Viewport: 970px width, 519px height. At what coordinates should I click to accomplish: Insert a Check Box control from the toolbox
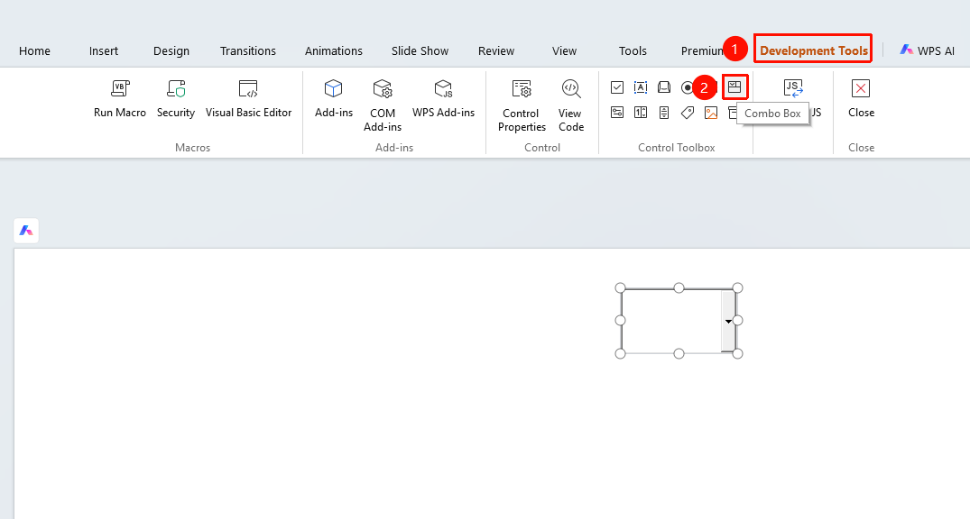(x=617, y=87)
